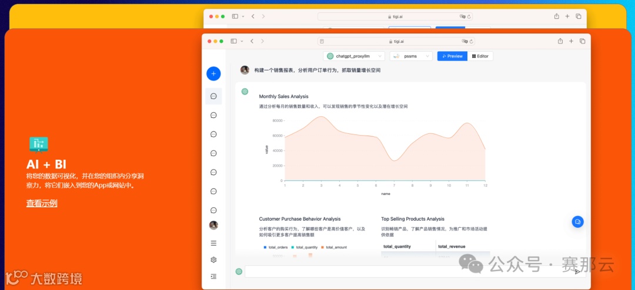Show tab overview in front Safari window
This screenshot has height=290, width=635.
[582, 41]
